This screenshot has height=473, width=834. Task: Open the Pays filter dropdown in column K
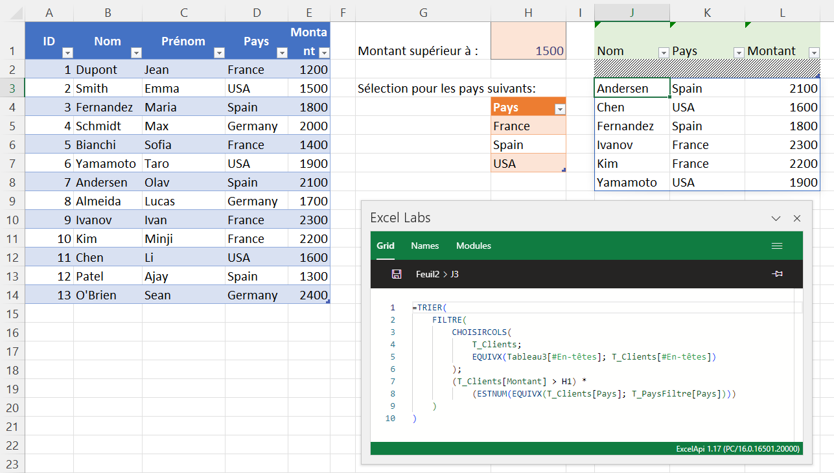(x=738, y=52)
